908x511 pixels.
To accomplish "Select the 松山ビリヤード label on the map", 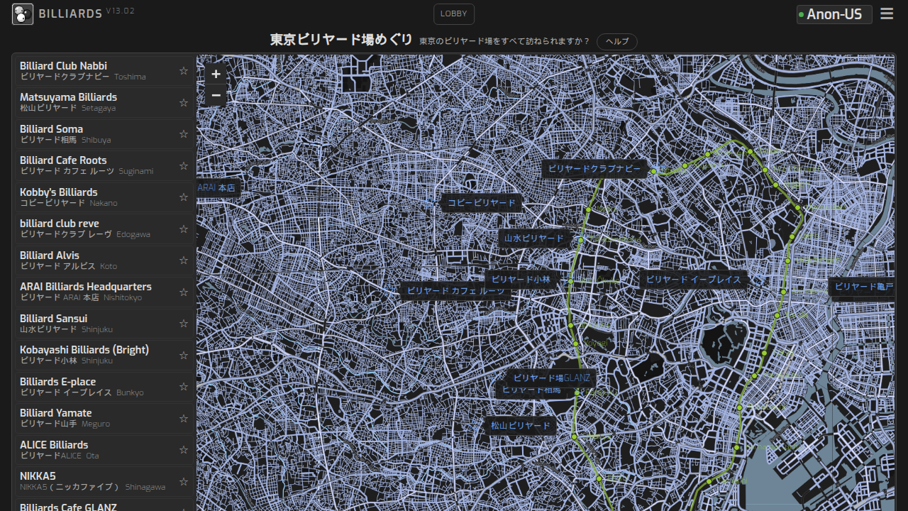I will coord(521,426).
